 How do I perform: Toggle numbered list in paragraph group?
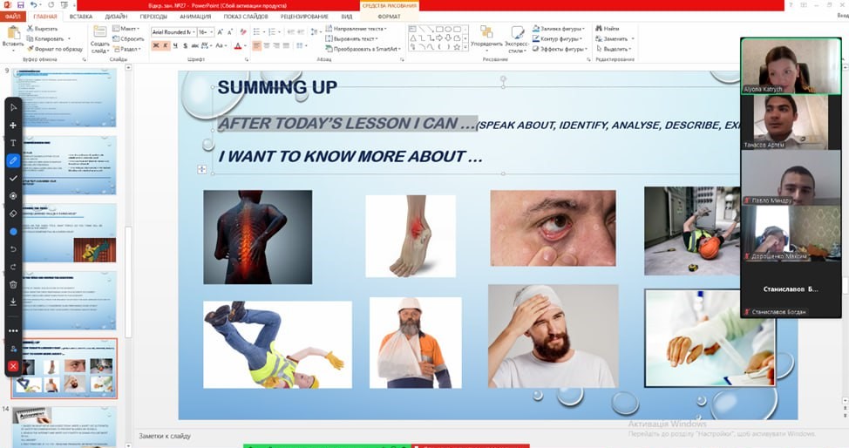[273, 32]
